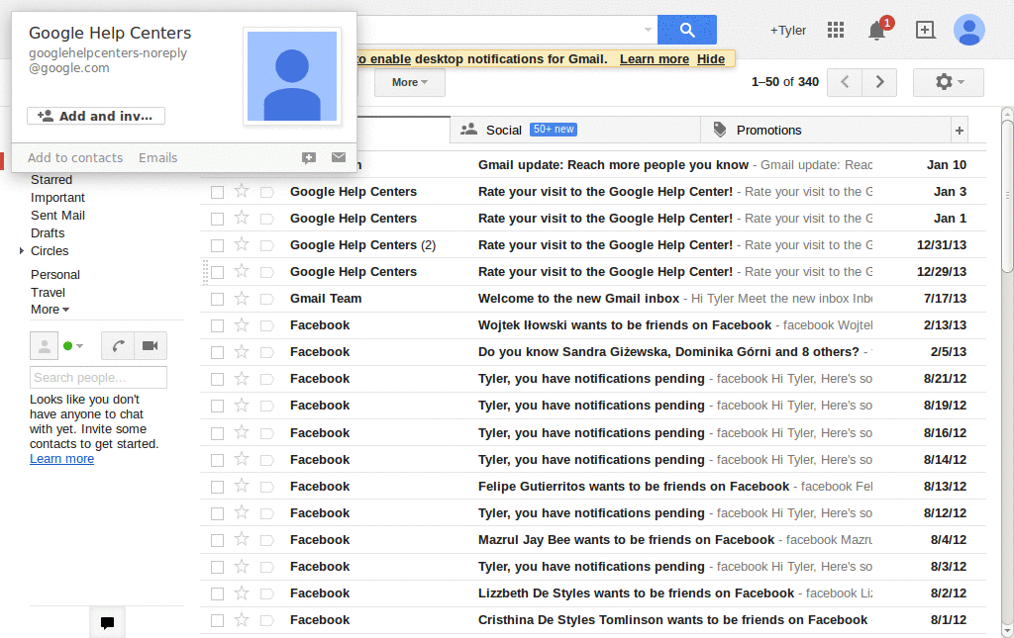This screenshot has height=638, width=1014.
Task: Open the Travel label
Action: pyautogui.click(x=48, y=293)
